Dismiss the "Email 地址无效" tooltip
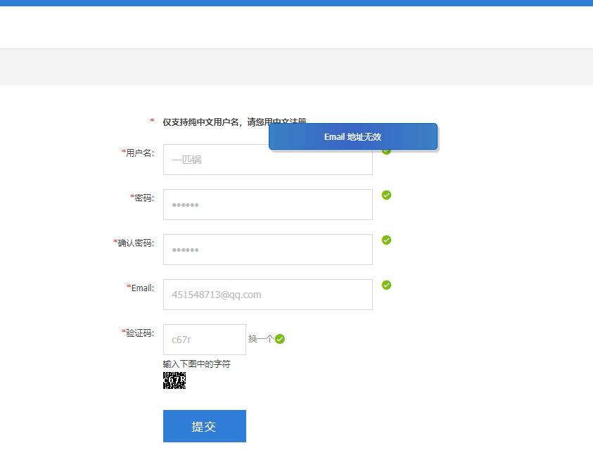Image resolution: width=593 pixels, height=462 pixels. click(x=352, y=136)
